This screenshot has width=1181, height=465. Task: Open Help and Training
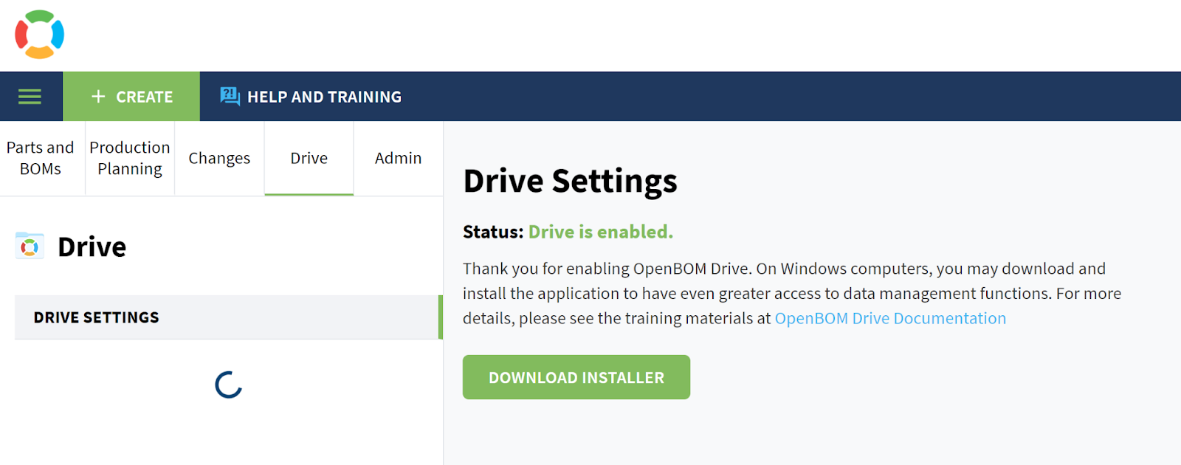click(311, 97)
